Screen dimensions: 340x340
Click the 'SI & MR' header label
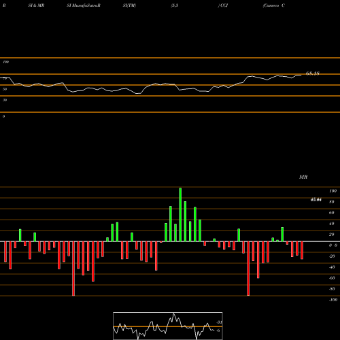36,5
